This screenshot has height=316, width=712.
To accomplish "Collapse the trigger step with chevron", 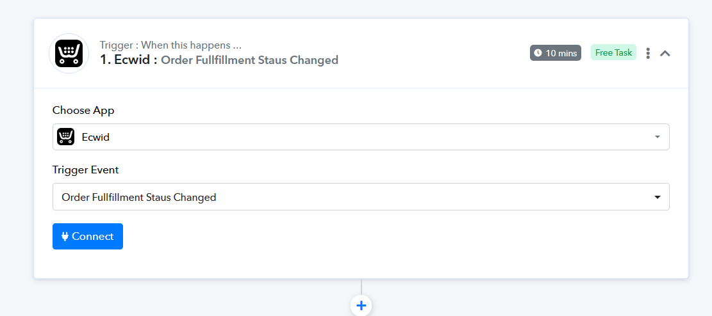I will (665, 54).
